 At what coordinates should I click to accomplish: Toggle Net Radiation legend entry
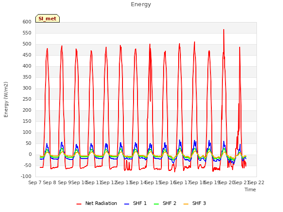pos(97,203)
